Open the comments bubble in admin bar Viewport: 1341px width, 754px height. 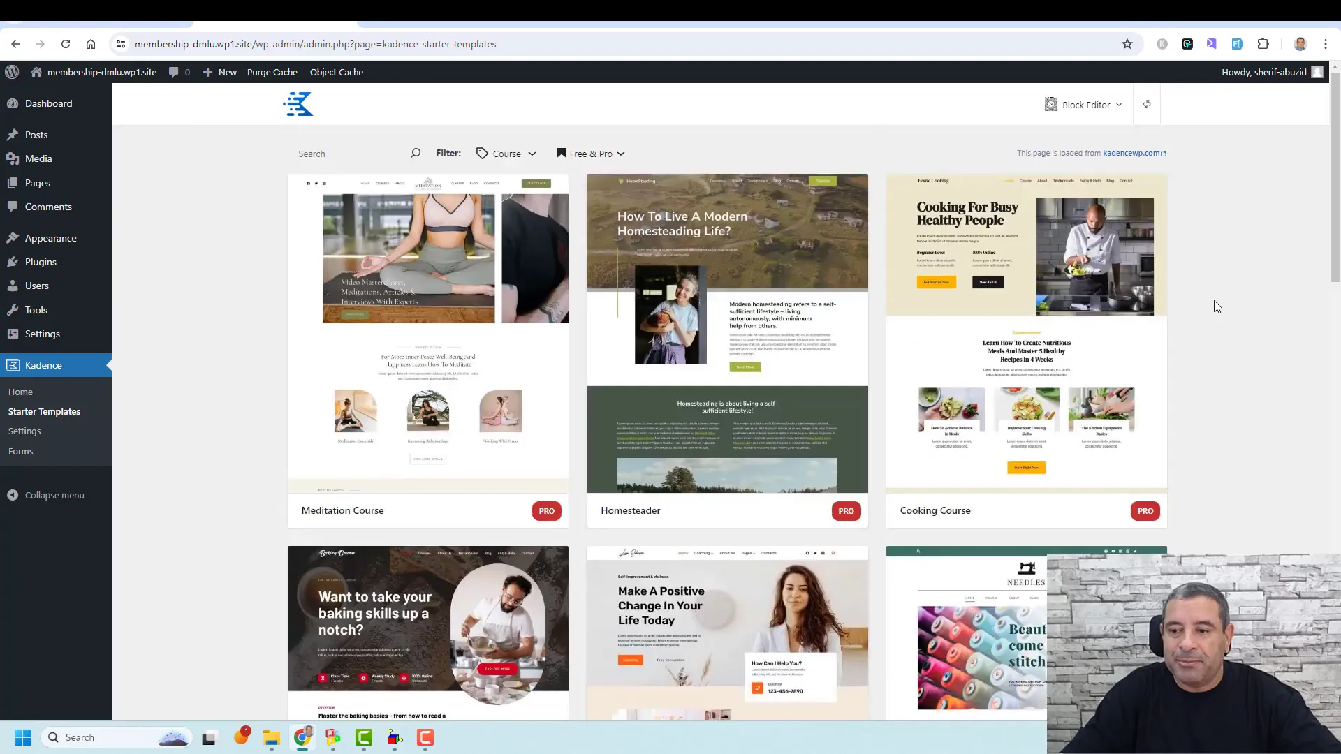tap(179, 72)
